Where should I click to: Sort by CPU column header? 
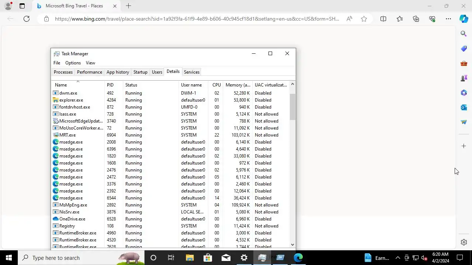tap(216, 85)
